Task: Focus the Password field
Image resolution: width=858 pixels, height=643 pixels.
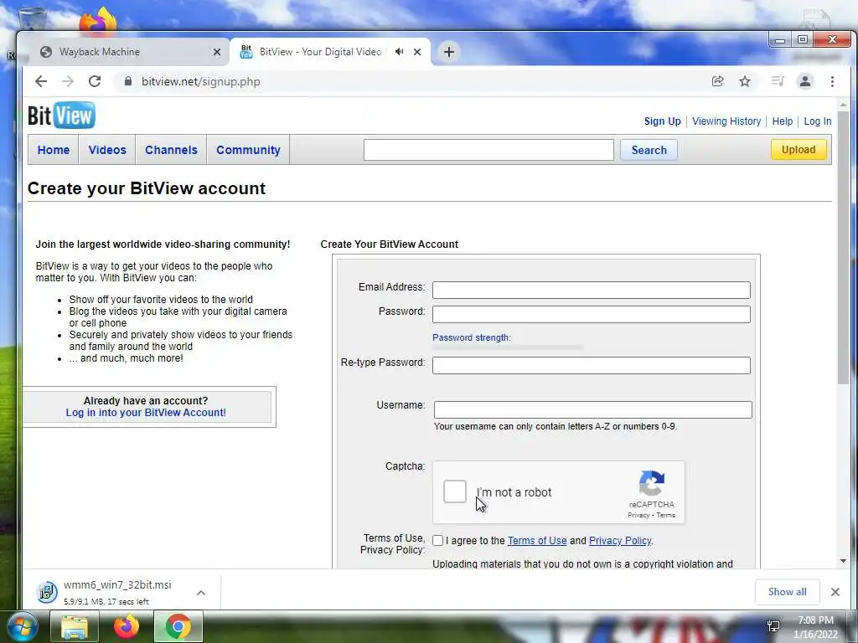Action: point(591,314)
